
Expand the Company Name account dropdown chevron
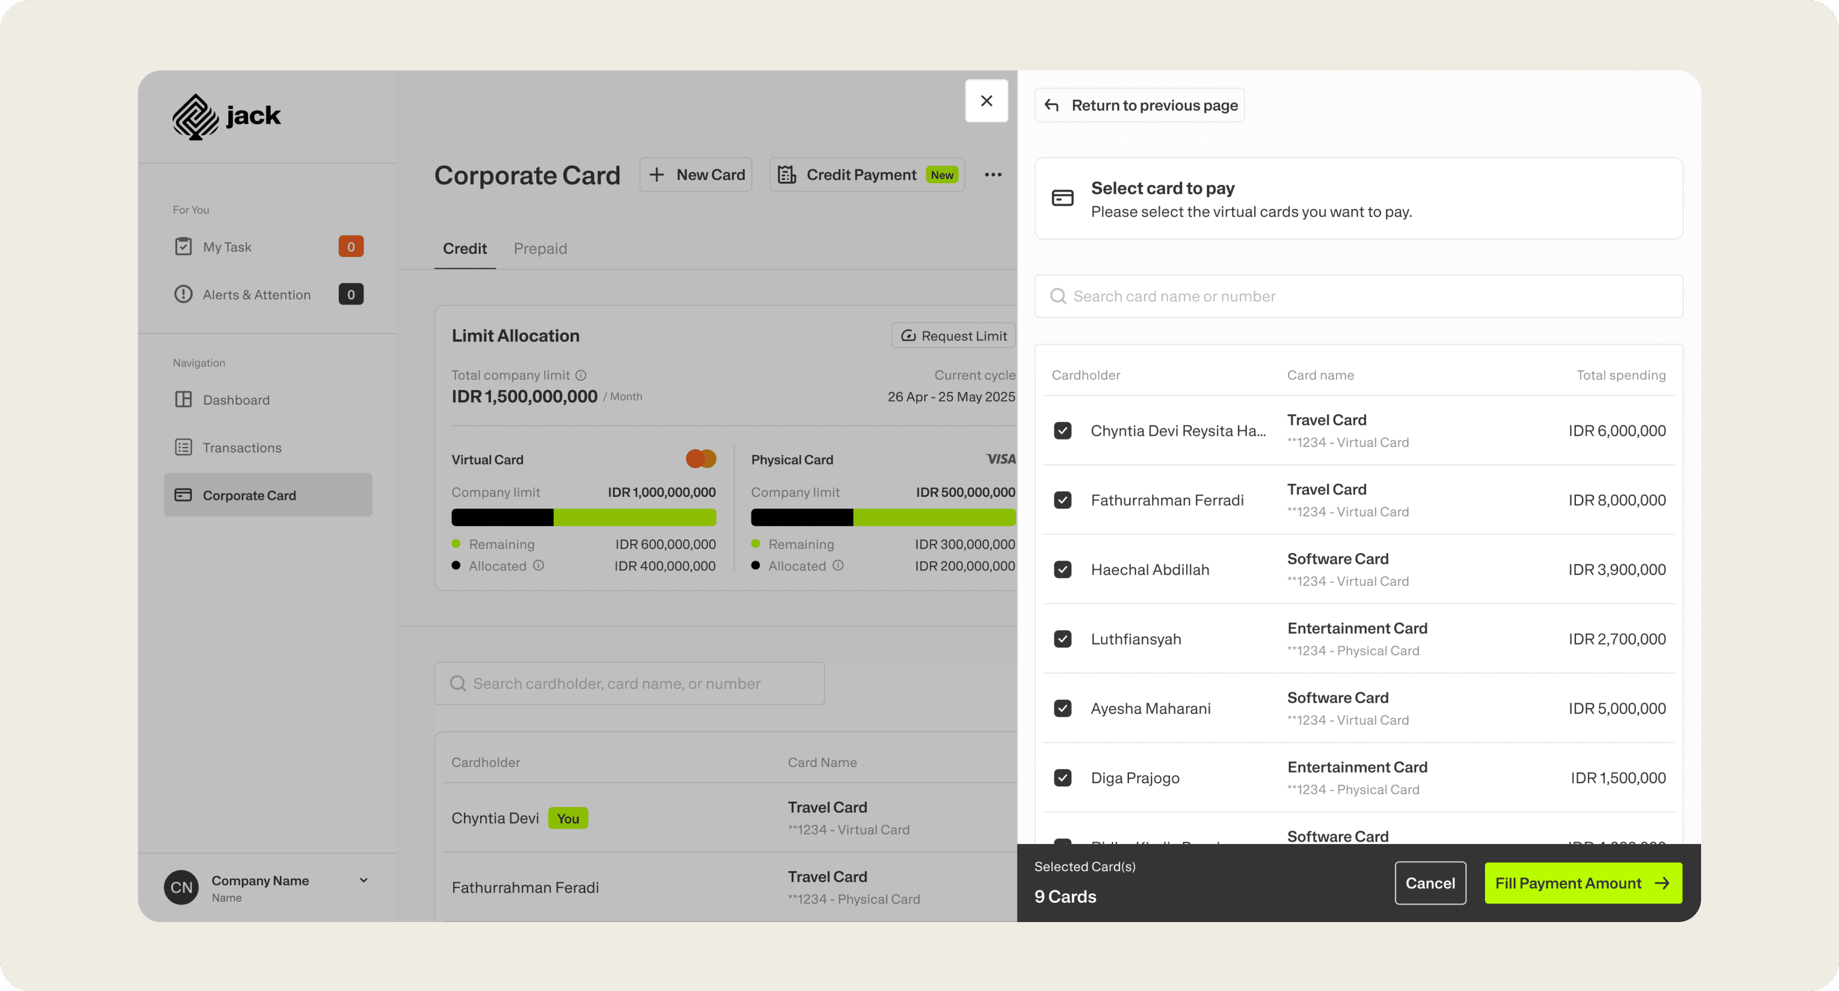[363, 880]
